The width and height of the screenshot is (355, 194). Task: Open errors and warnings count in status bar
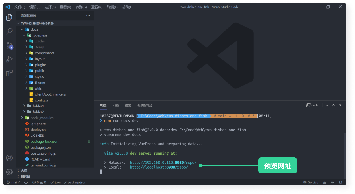[39, 182]
